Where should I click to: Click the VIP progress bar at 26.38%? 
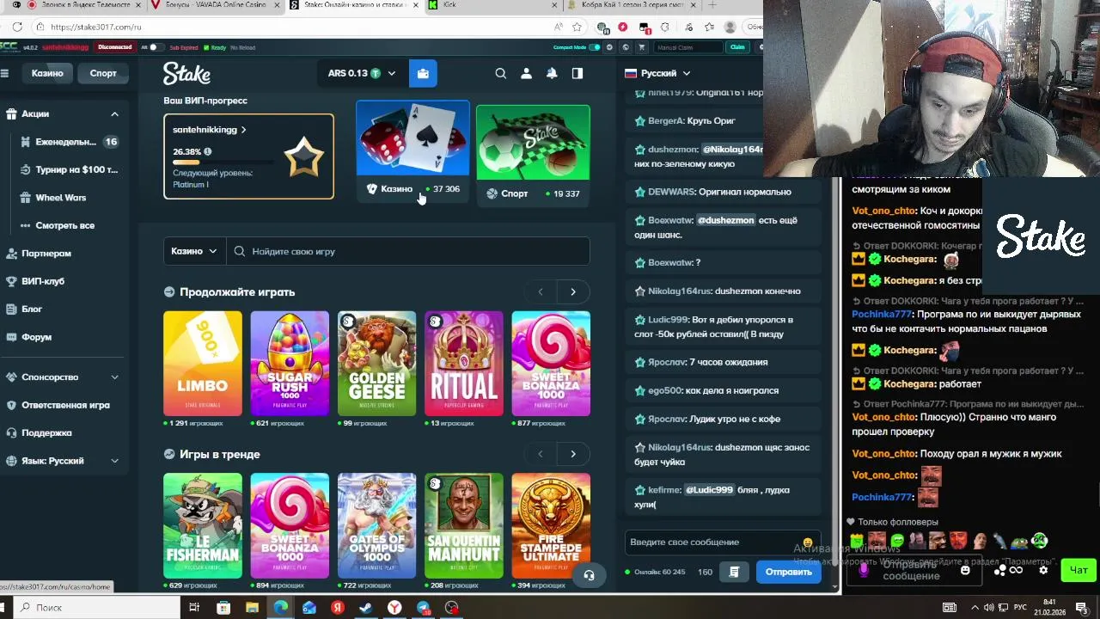tap(225, 162)
